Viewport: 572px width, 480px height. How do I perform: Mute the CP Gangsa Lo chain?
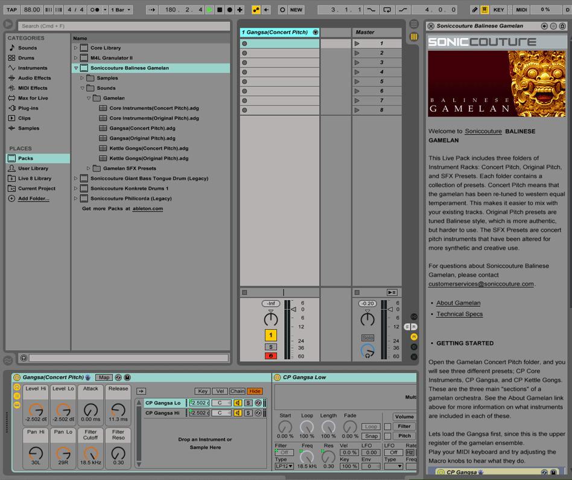pyautogui.click(x=238, y=403)
